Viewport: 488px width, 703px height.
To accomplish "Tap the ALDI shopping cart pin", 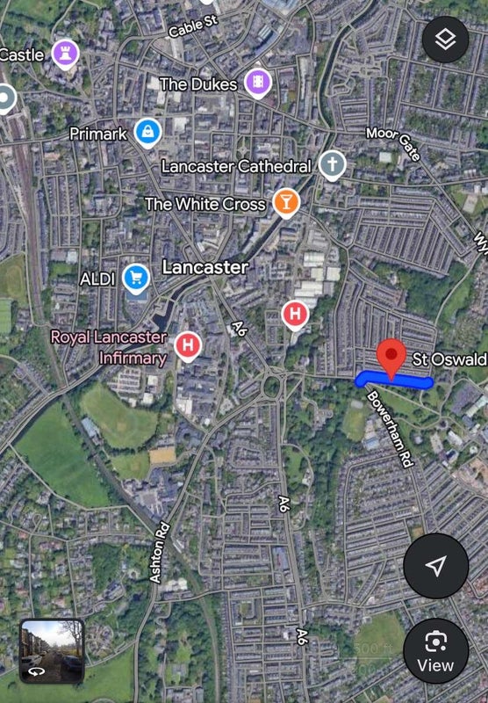I will coord(136,279).
